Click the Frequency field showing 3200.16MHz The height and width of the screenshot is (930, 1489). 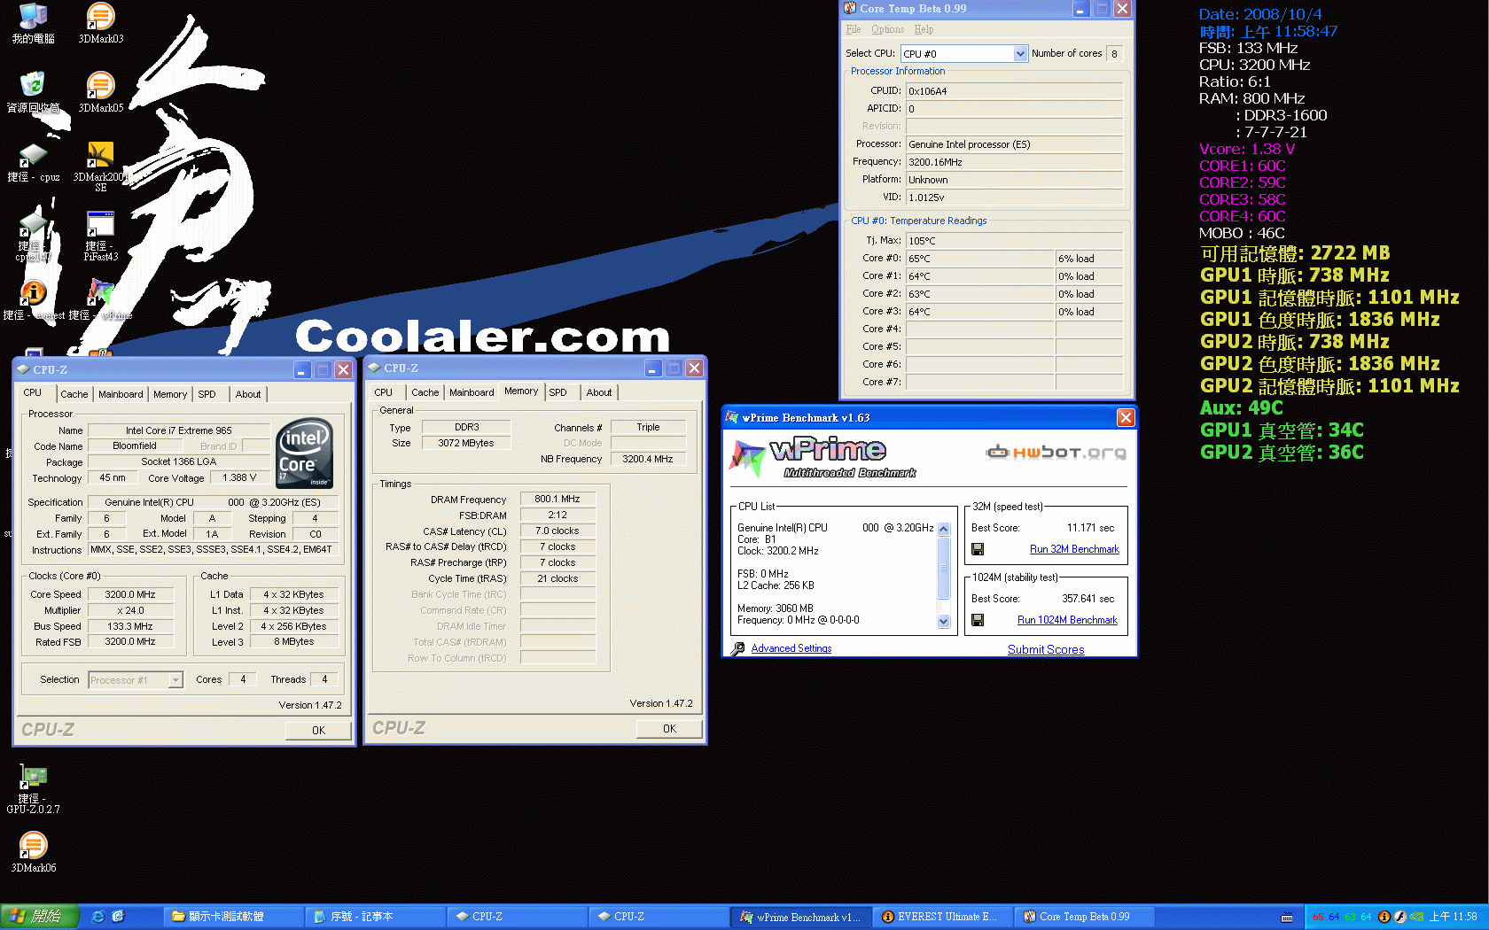coord(1014,162)
